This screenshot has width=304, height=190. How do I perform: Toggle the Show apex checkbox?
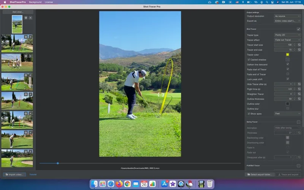coord(249,114)
